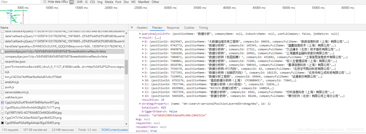366x134 pixels.
Task: Filter requests by WS type
Action: [x=133, y=2]
